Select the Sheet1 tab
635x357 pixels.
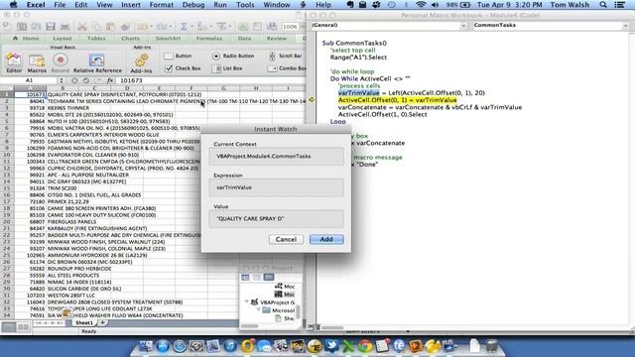(x=84, y=322)
